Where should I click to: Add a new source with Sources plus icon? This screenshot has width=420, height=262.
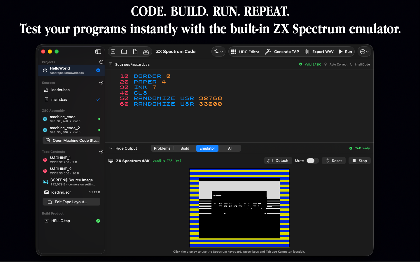101,83
